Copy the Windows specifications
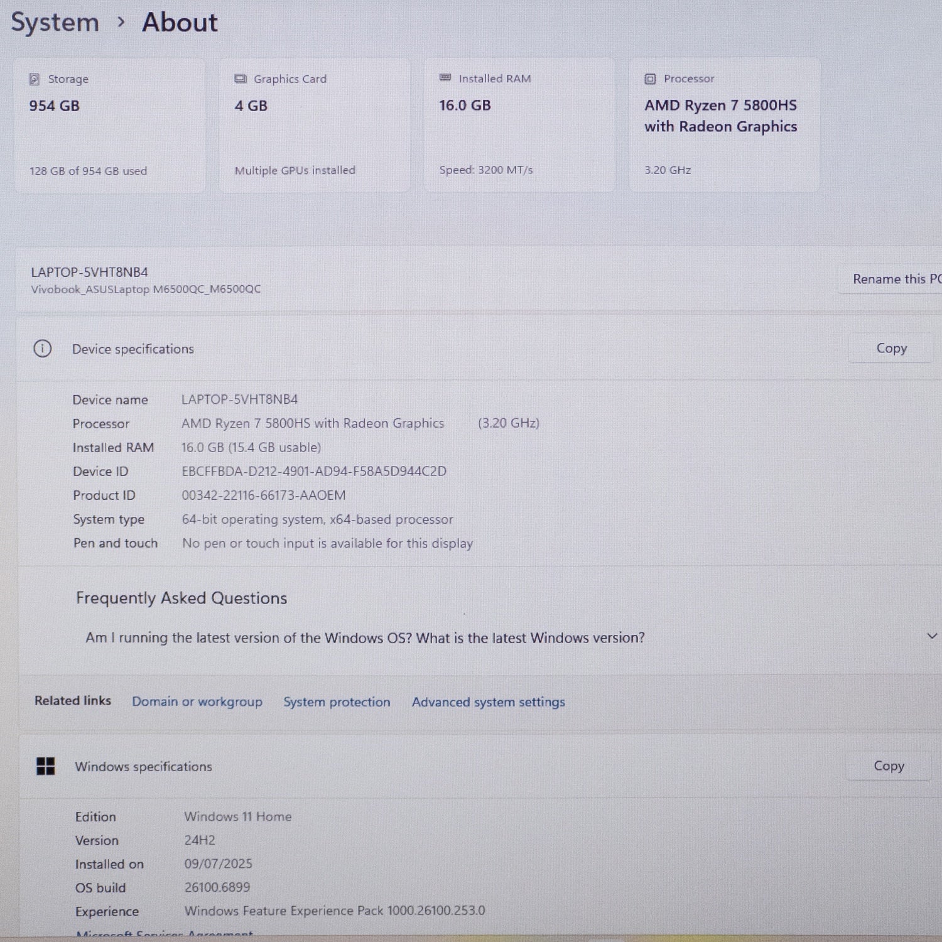Image resolution: width=942 pixels, height=942 pixels. coord(889,766)
